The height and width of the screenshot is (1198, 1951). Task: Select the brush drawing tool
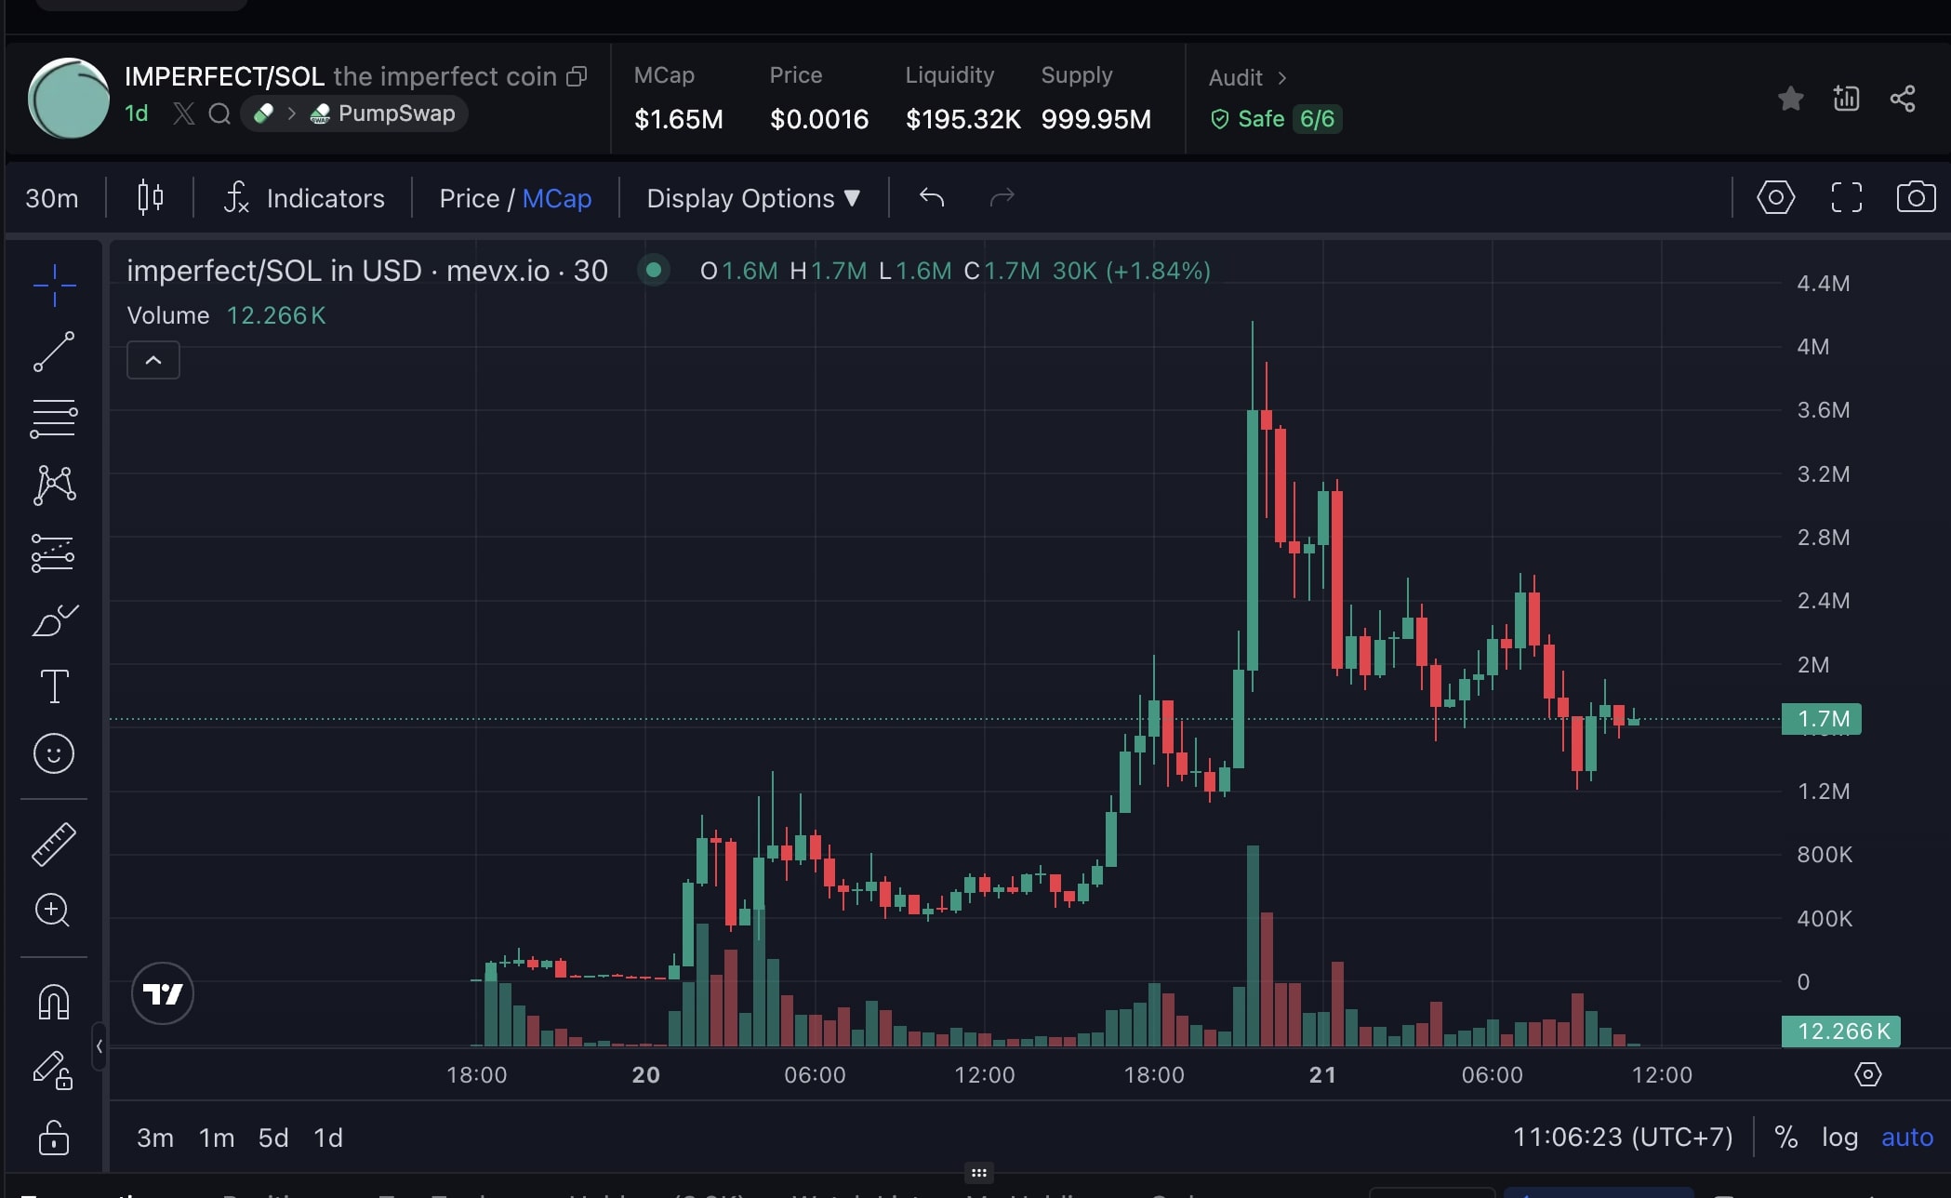pos(54,619)
